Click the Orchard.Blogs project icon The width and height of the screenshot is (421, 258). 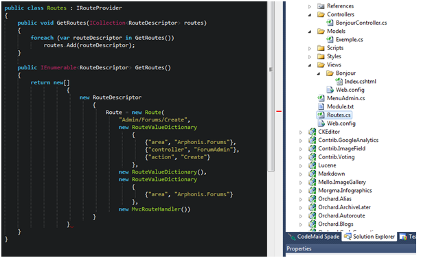[x=312, y=224]
